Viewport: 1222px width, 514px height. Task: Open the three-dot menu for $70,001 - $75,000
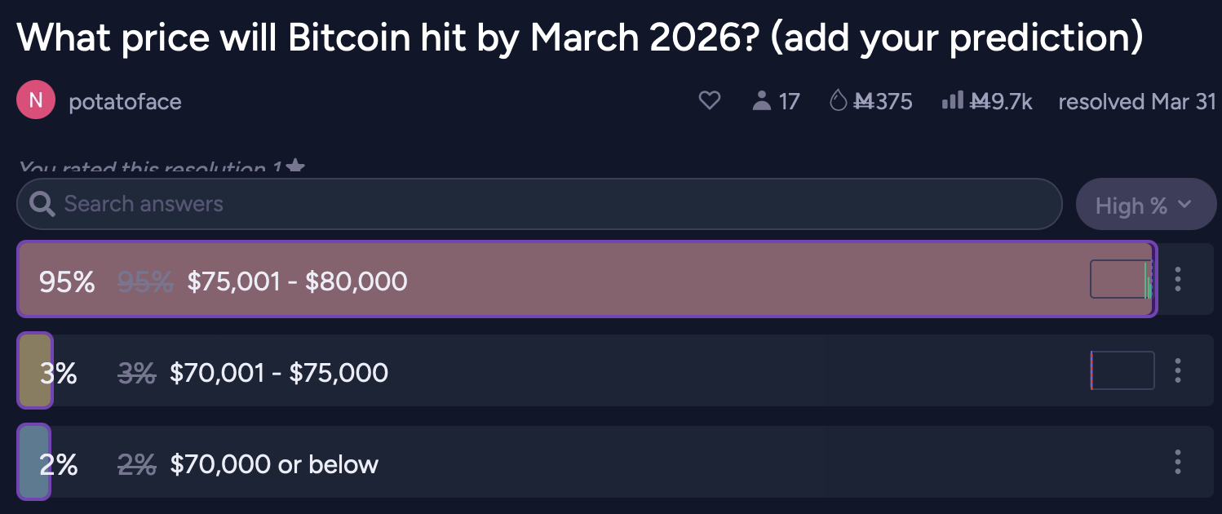[x=1177, y=370]
